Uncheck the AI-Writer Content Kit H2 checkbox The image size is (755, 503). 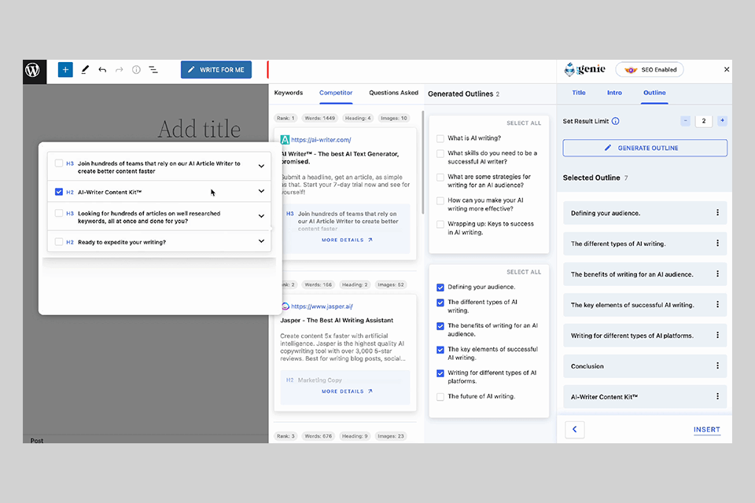[59, 192]
